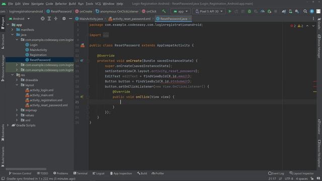The height and width of the screenshot is (181, 322).
Task: Click the Stop icon in the run toolbar
Action: [x=276, y=11]
